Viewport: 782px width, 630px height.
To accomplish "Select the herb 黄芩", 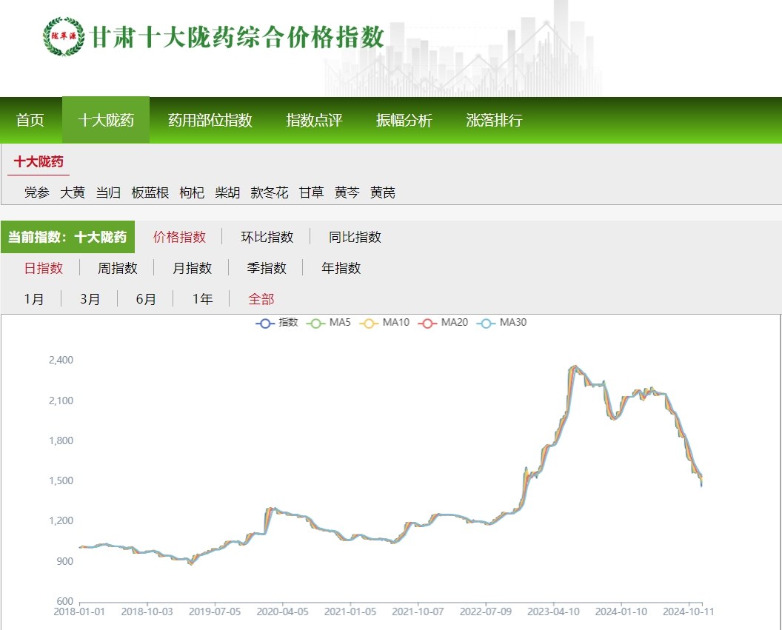I will [347, 192].
